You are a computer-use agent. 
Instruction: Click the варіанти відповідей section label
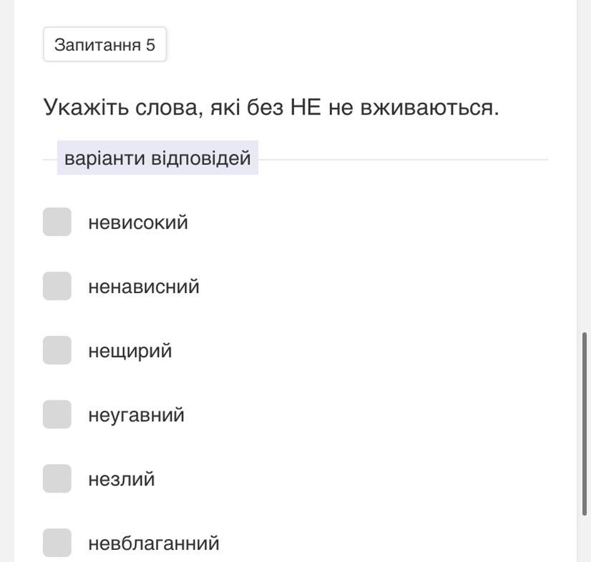[x=157, y=158]
